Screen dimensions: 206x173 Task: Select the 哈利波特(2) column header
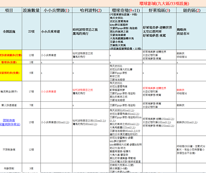click(91, 10)
